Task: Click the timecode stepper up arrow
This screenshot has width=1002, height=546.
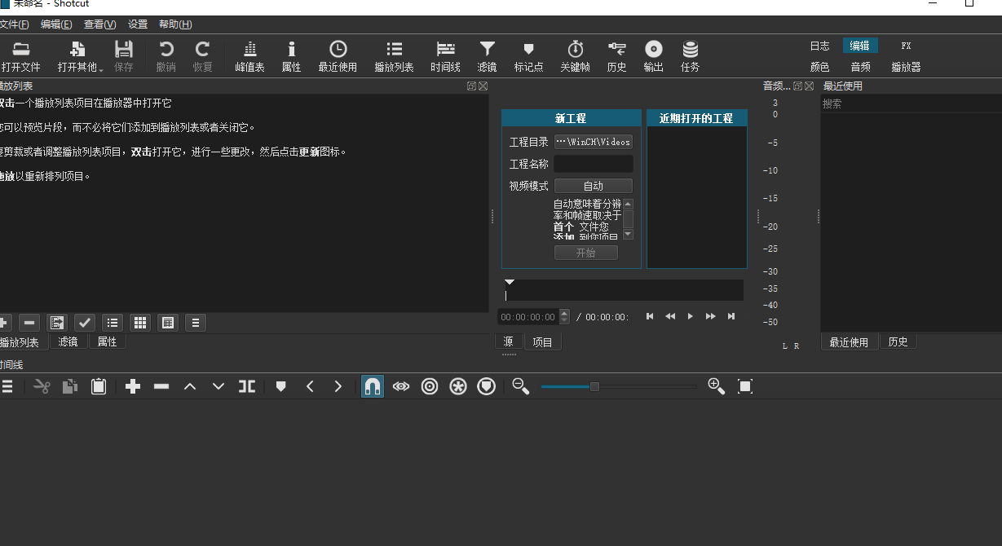Action: tap(563, 313)
